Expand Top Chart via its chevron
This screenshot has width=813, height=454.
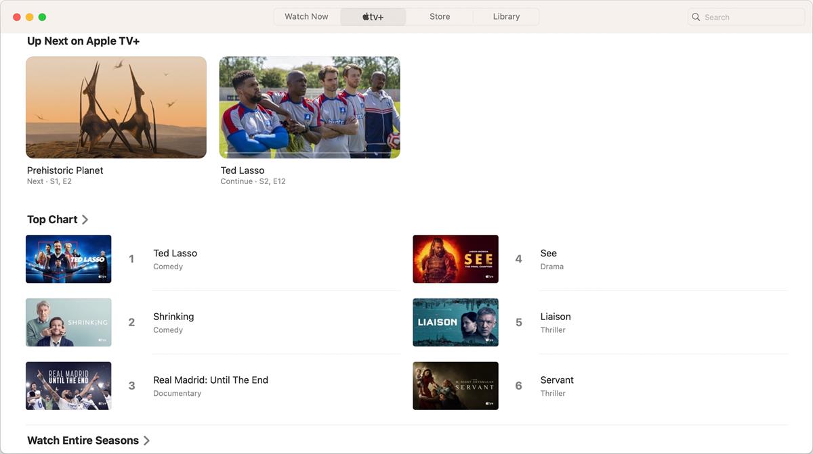tap(85, 219)
